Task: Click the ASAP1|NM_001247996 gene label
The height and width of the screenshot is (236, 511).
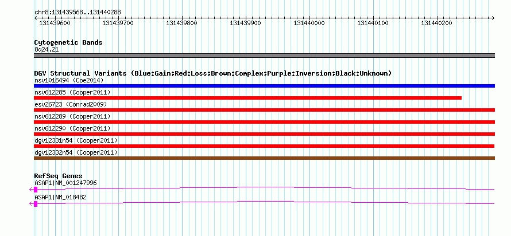Action: tap(65, 183)
